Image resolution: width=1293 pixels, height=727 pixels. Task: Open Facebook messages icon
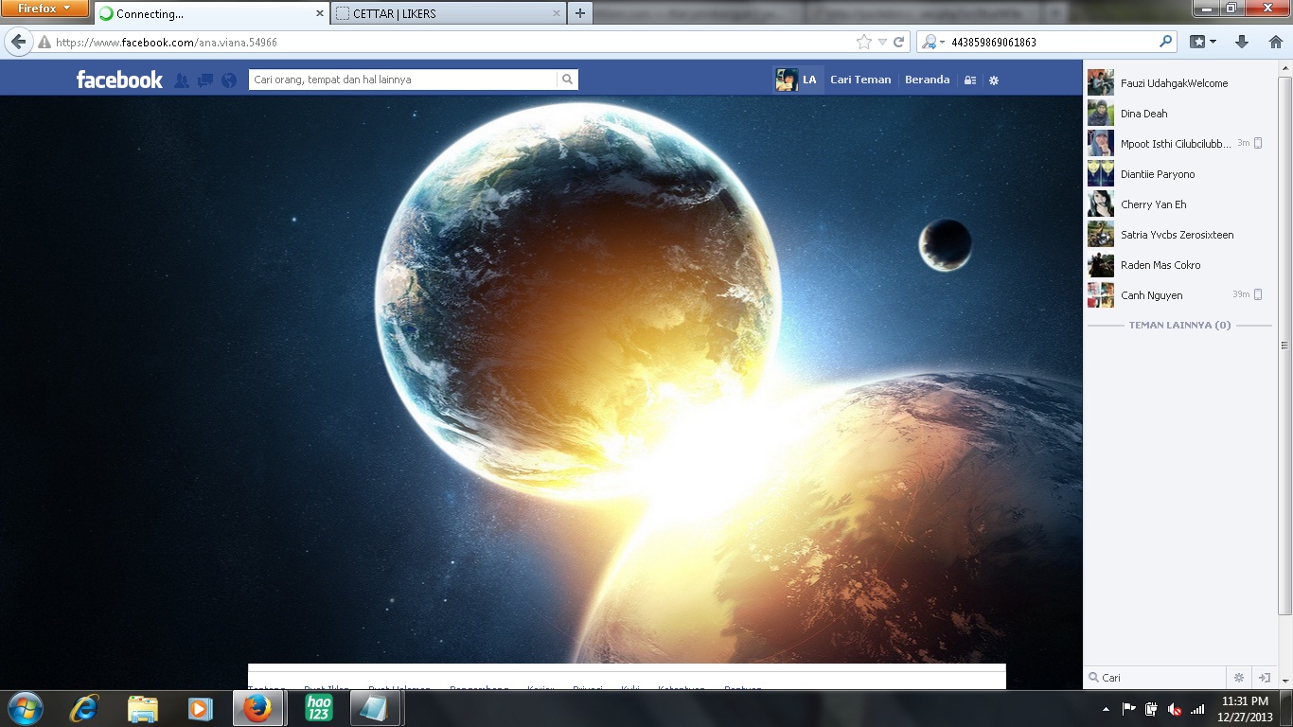(x=205, y=80)
